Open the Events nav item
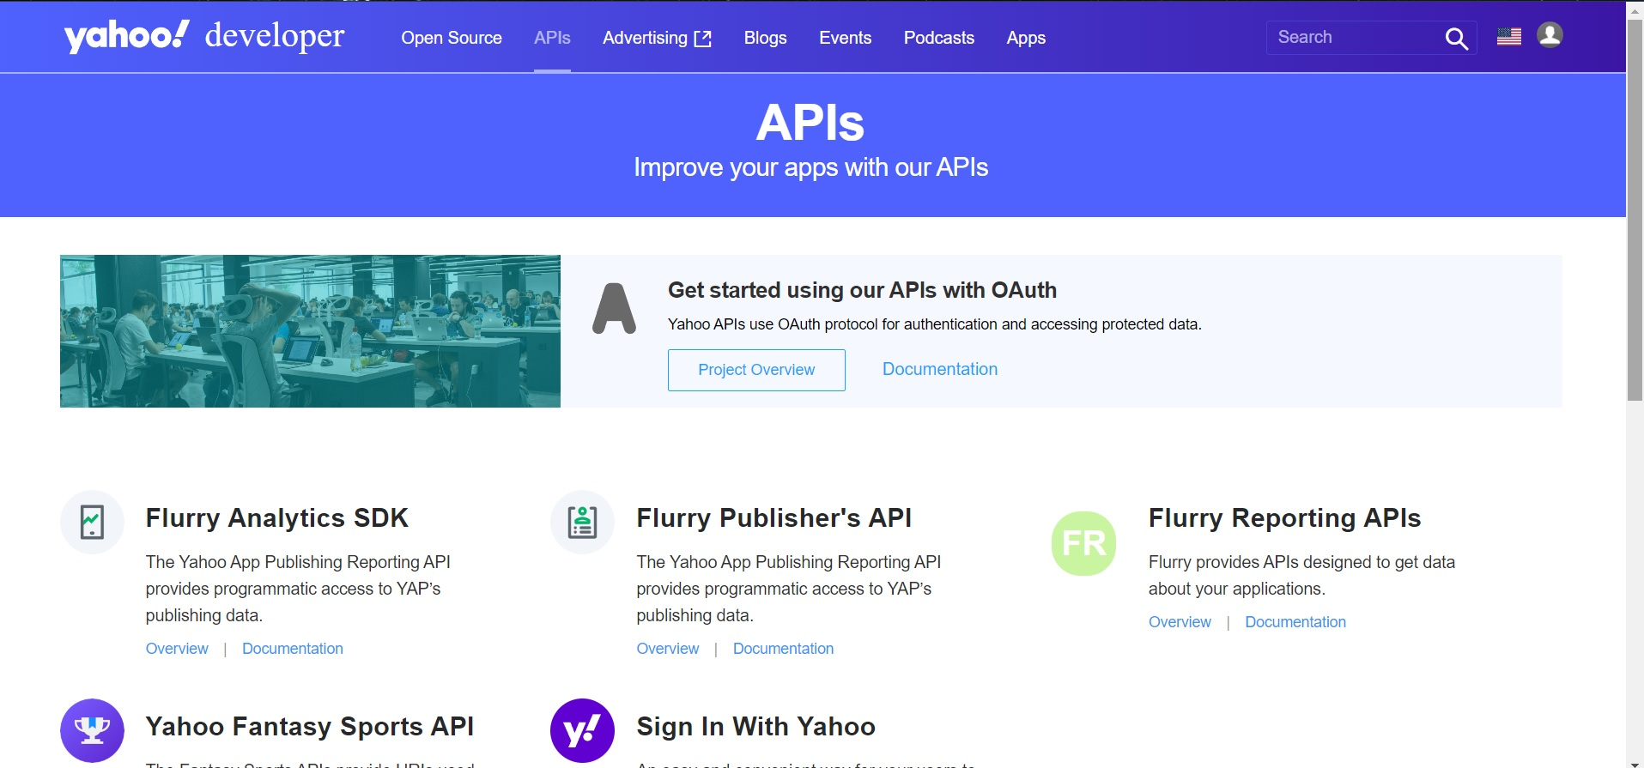The height and width of the screenshot is (768, 1644). click(845, 38)
